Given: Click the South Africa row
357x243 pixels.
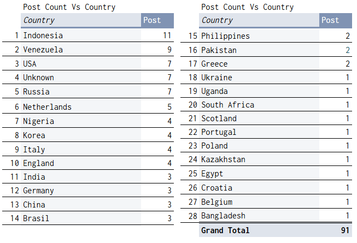Looking at the screenshot, I should tap(266, 105).
